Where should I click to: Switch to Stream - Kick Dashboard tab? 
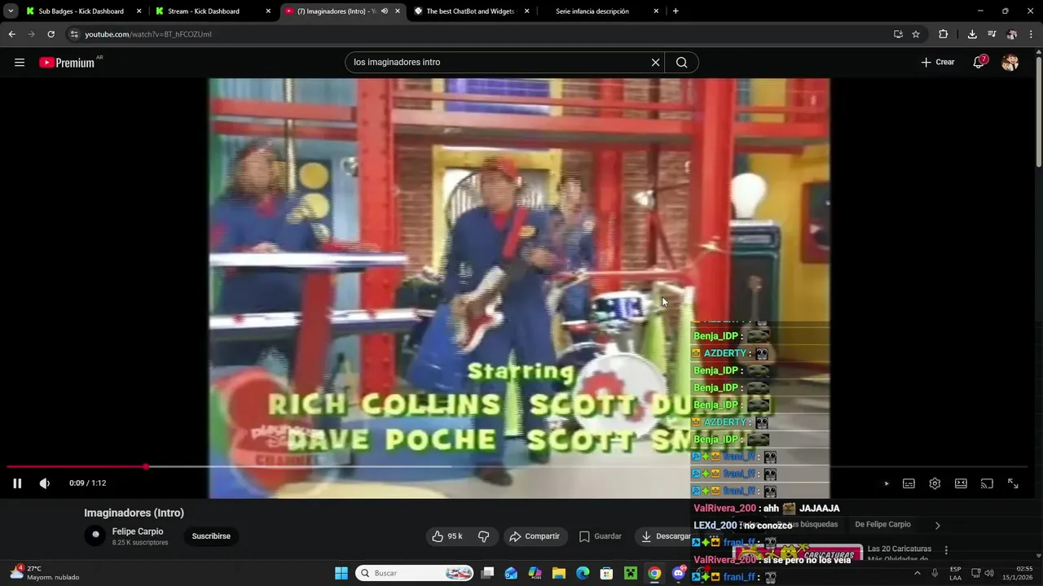click(204, 11)
